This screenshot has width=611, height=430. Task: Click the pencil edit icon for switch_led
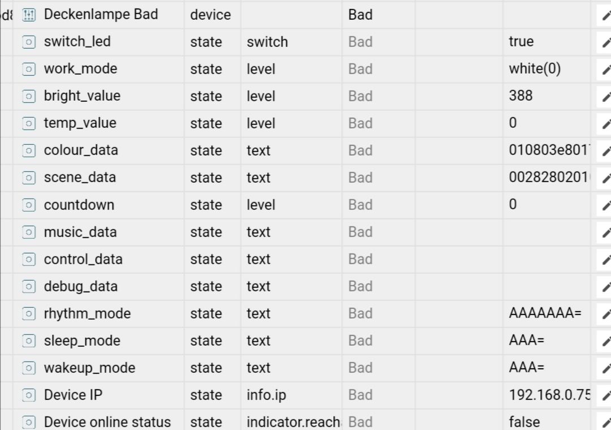[606, 42]
